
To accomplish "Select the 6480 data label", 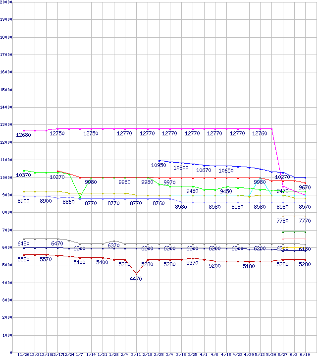I will [x=24, y=244].
